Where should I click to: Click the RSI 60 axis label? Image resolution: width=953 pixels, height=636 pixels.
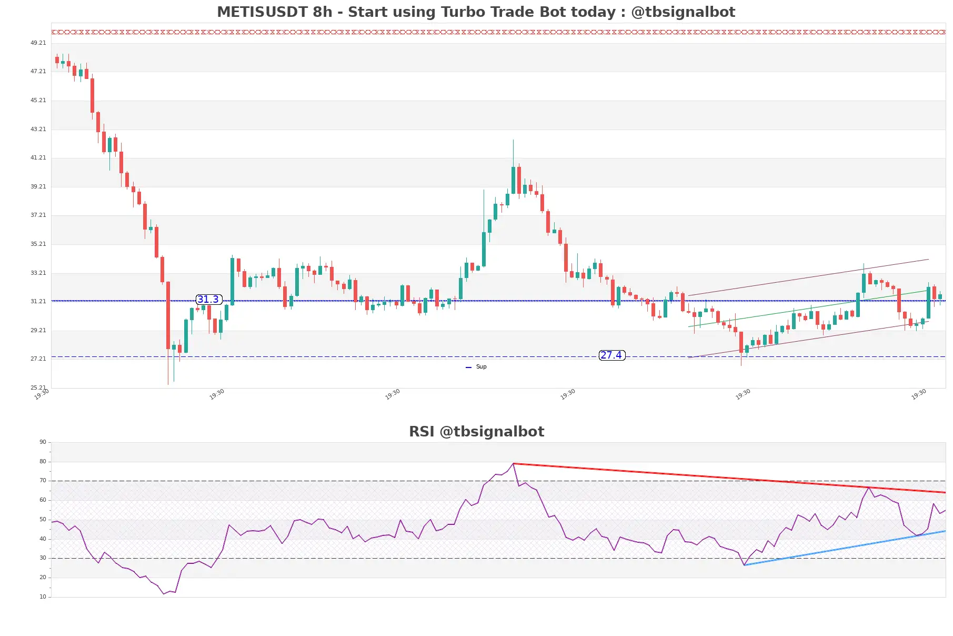[43, 500]
